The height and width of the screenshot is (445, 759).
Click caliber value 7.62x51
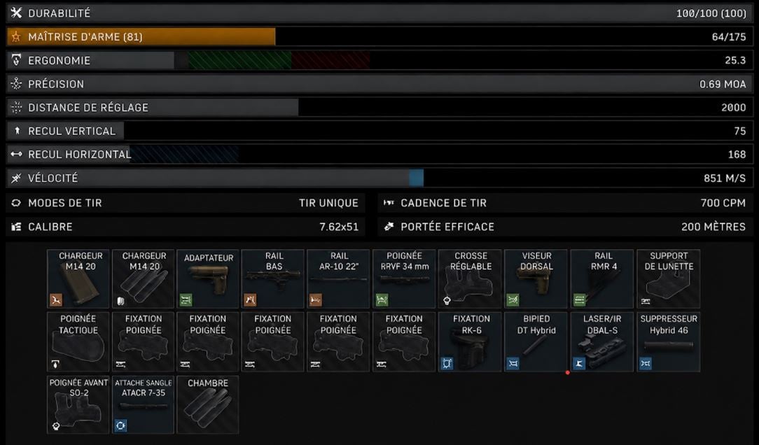click(339, 227)
